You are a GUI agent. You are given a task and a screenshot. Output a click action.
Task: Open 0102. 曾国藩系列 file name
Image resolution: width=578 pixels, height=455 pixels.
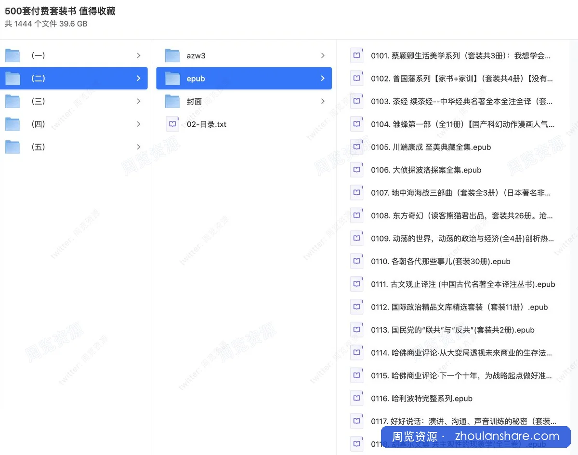coord(462,78)
